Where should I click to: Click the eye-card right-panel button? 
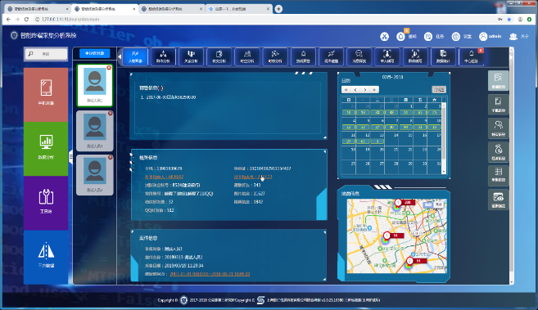click(498, 200)
